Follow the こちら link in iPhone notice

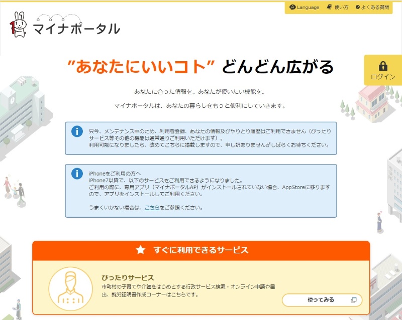coord(152,207)
